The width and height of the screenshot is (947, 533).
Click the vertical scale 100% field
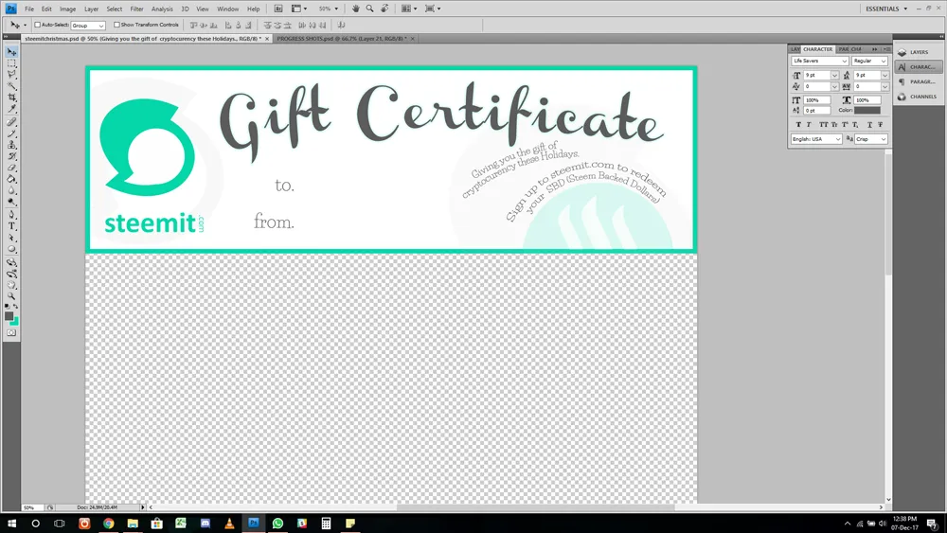816,100
